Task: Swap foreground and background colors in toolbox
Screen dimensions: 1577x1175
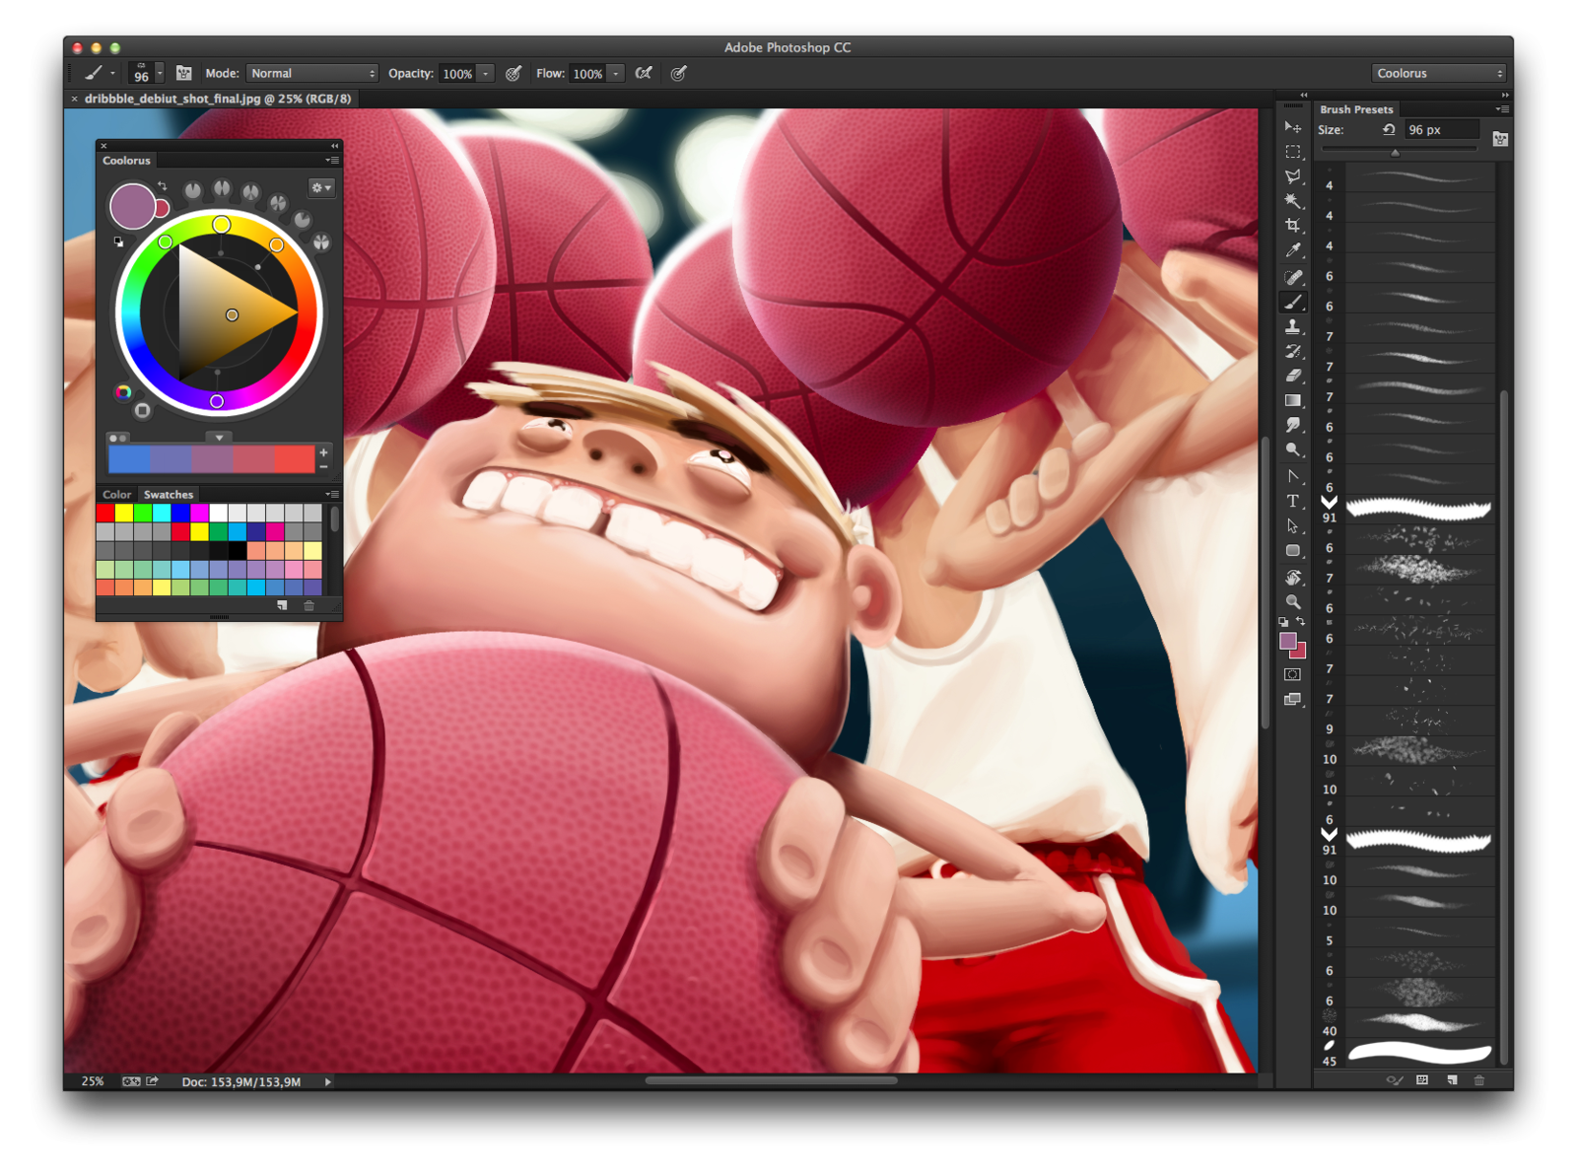Action: coord(1301,622)
